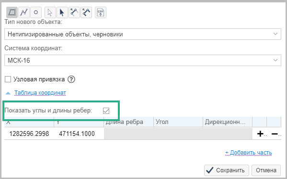Click the Угол column header
Screen dimensions: 287x179
click(x=178, y=122)
